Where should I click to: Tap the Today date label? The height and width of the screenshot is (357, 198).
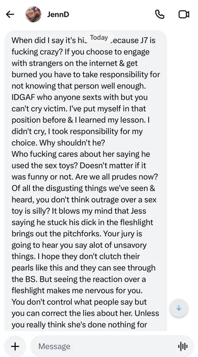[99, 38]
